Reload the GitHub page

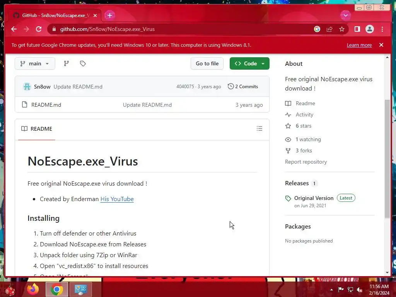point(39,29)
